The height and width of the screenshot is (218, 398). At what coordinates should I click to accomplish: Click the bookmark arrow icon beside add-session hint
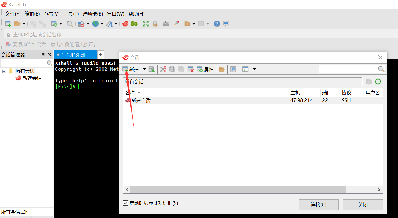8,44
